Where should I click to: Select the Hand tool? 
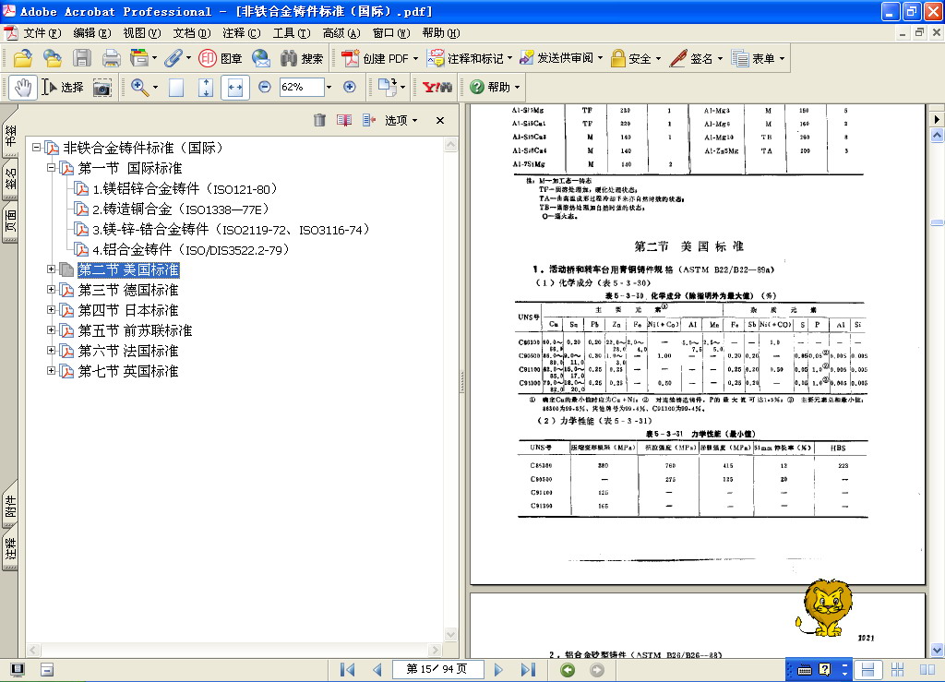23,88
